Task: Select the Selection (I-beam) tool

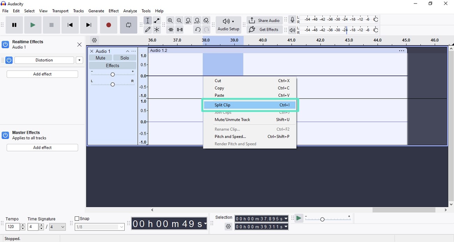Action: (148, 21)
